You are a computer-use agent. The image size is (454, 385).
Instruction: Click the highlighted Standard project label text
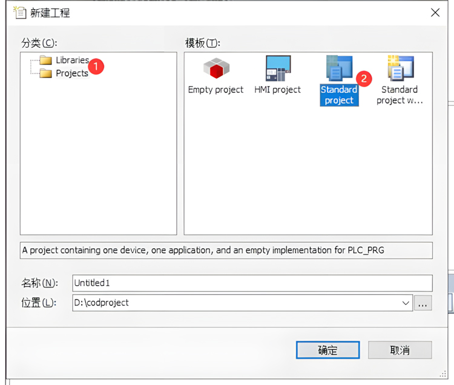(x=339, y=95)
